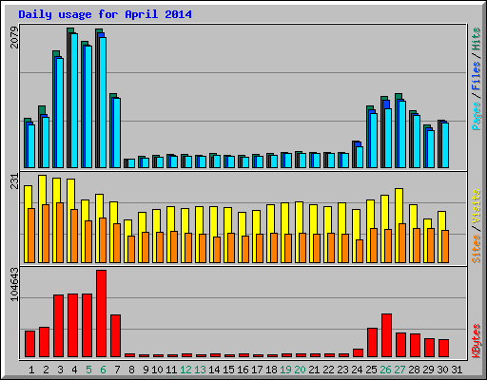487x380 pixels.
Task: Select day label 23
Action: [342, 370]
